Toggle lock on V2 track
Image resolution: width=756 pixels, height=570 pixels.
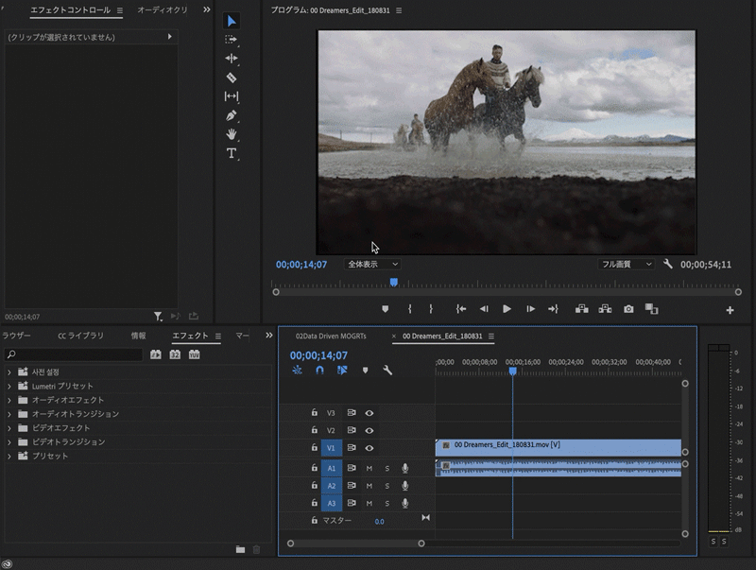pyautogui.click(x=315, y=430)
